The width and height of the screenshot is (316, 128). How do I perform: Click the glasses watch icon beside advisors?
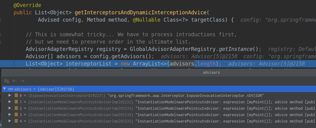pos(10,89)
